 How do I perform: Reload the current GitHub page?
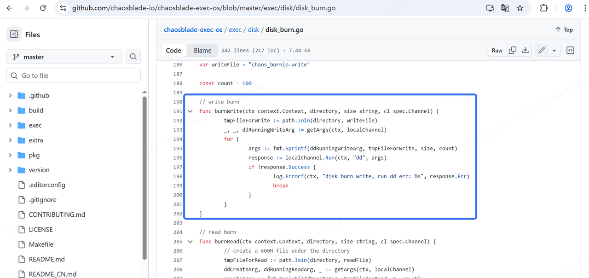click(x=43, y=8)
